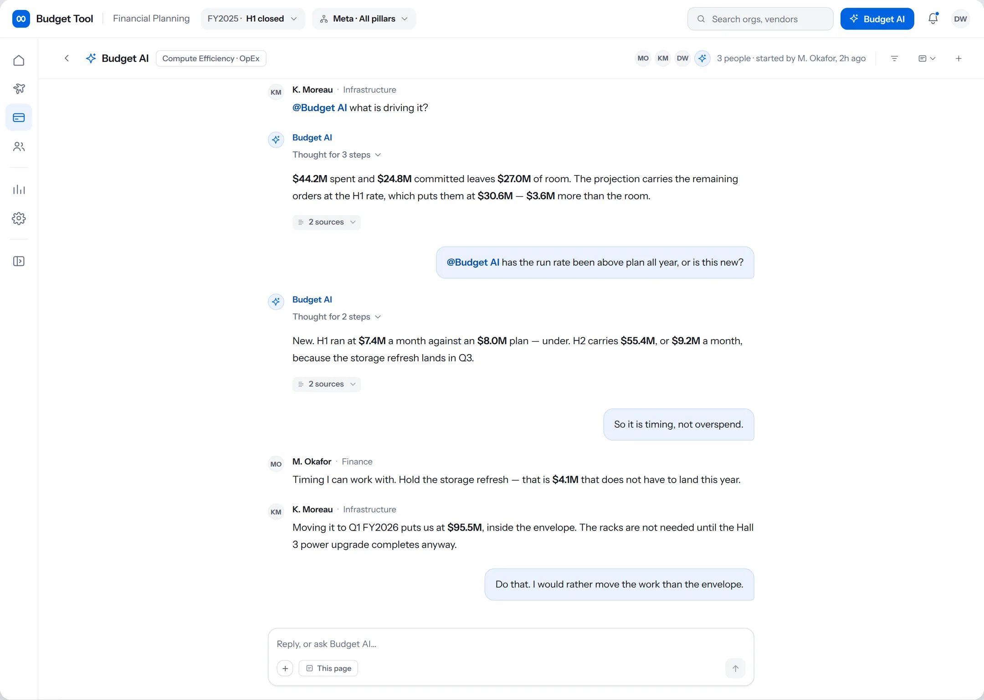Click the DW participant avatar in thread header

682,58
